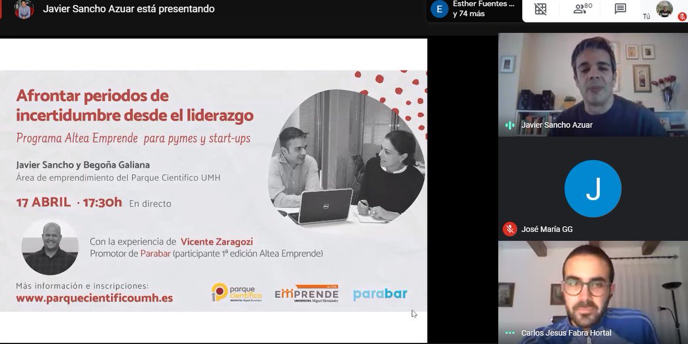This screenshot has height=344, width=688.
Task: Click the 'y 74 más' participants text
Action: click(x=468, y=14)
